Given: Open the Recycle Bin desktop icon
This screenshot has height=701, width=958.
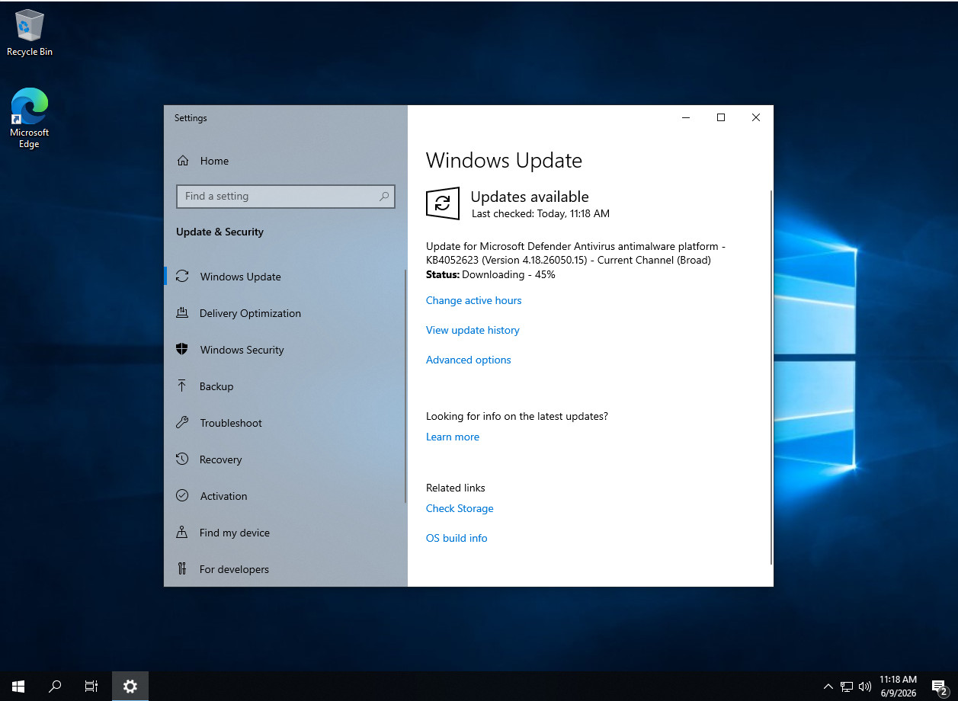Looking at the screenshot, I should point(30,34).
